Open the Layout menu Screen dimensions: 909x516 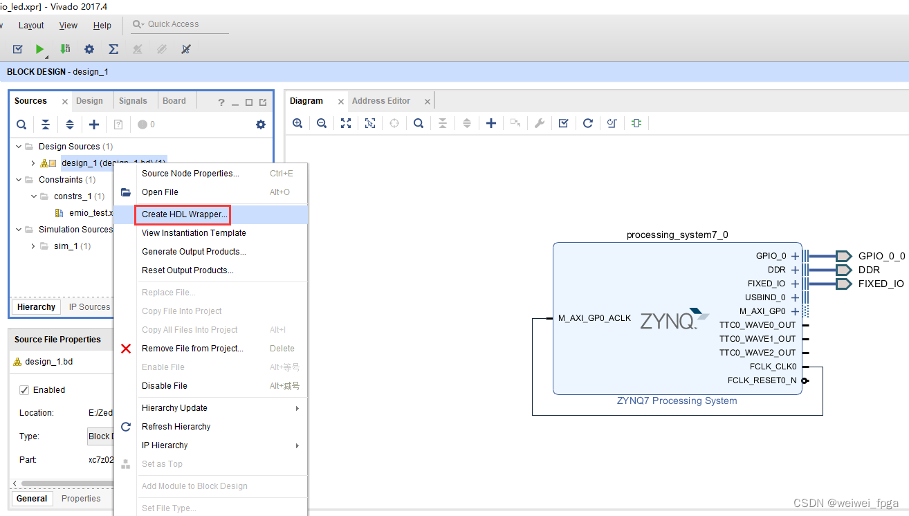31,26
